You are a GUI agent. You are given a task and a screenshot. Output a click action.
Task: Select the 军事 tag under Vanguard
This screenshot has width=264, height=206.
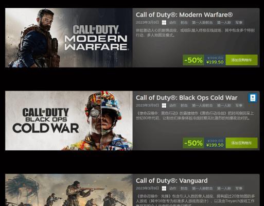point(239,188)
